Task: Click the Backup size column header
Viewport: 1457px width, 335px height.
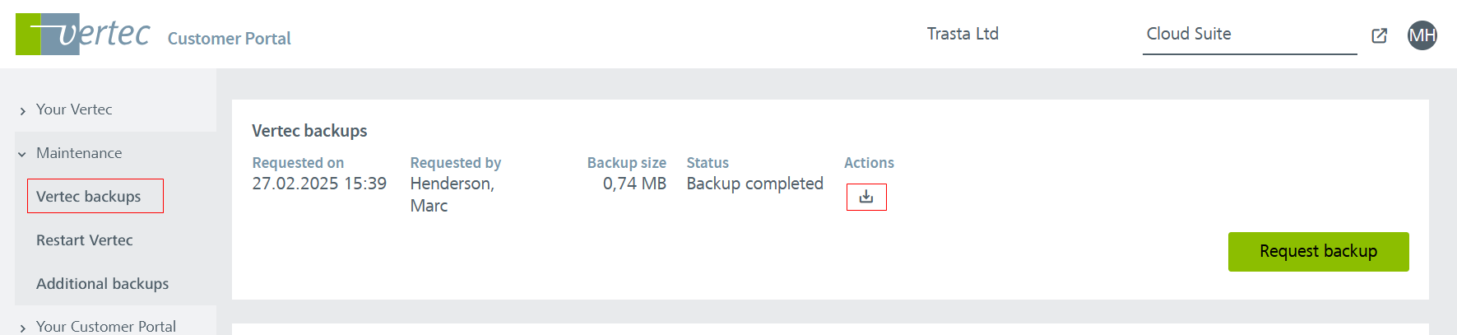Action: click(626, 163)
